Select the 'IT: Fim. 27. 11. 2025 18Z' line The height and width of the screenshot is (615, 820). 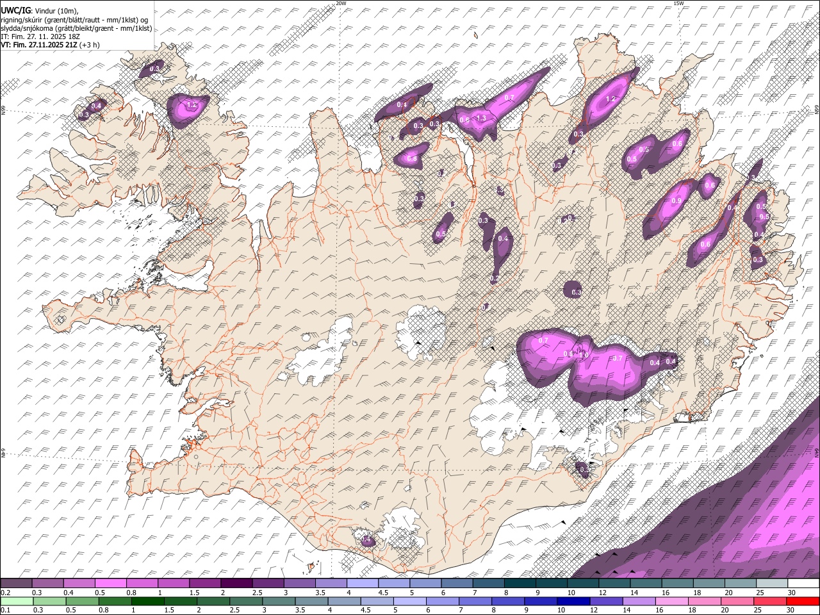click(x=40, y=37)
